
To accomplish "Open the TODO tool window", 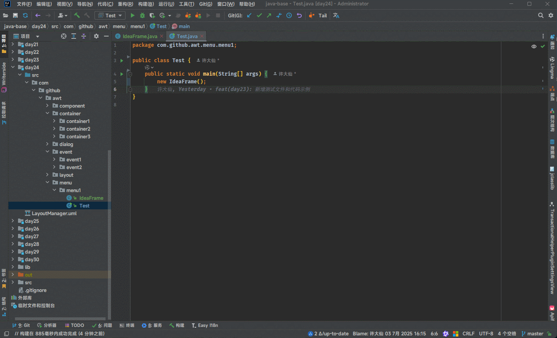I will coord(74,325).
